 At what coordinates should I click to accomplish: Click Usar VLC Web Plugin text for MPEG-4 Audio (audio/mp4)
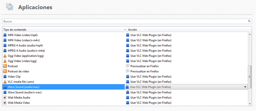tap(151, 45)
